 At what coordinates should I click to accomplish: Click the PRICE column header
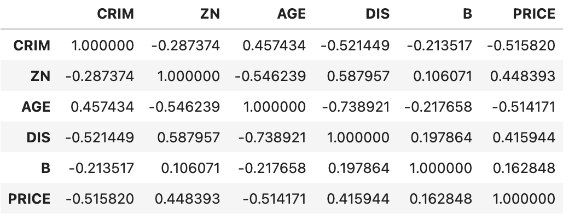coord(533,15)
